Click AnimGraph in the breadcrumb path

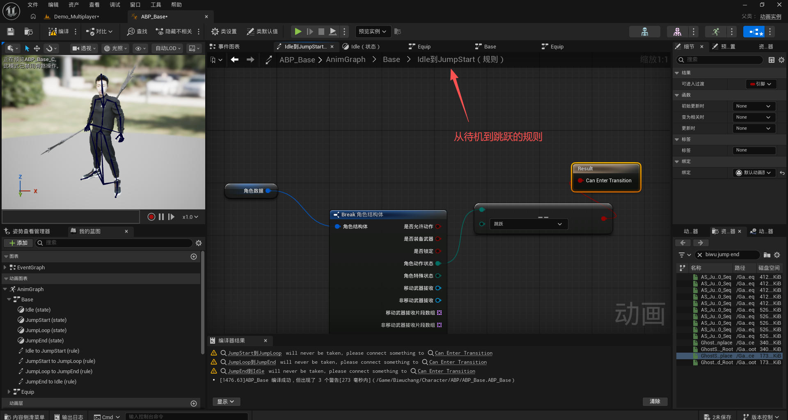(346, 60)
